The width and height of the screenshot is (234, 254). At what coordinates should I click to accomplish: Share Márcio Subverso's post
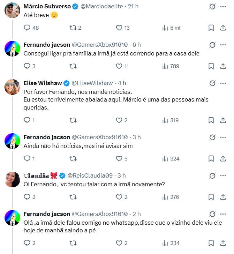pyautogui.click(x=223, y=28)
